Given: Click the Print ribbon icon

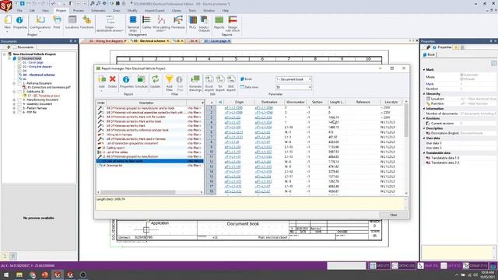Looking at the screenshot, I should point(57,20).
